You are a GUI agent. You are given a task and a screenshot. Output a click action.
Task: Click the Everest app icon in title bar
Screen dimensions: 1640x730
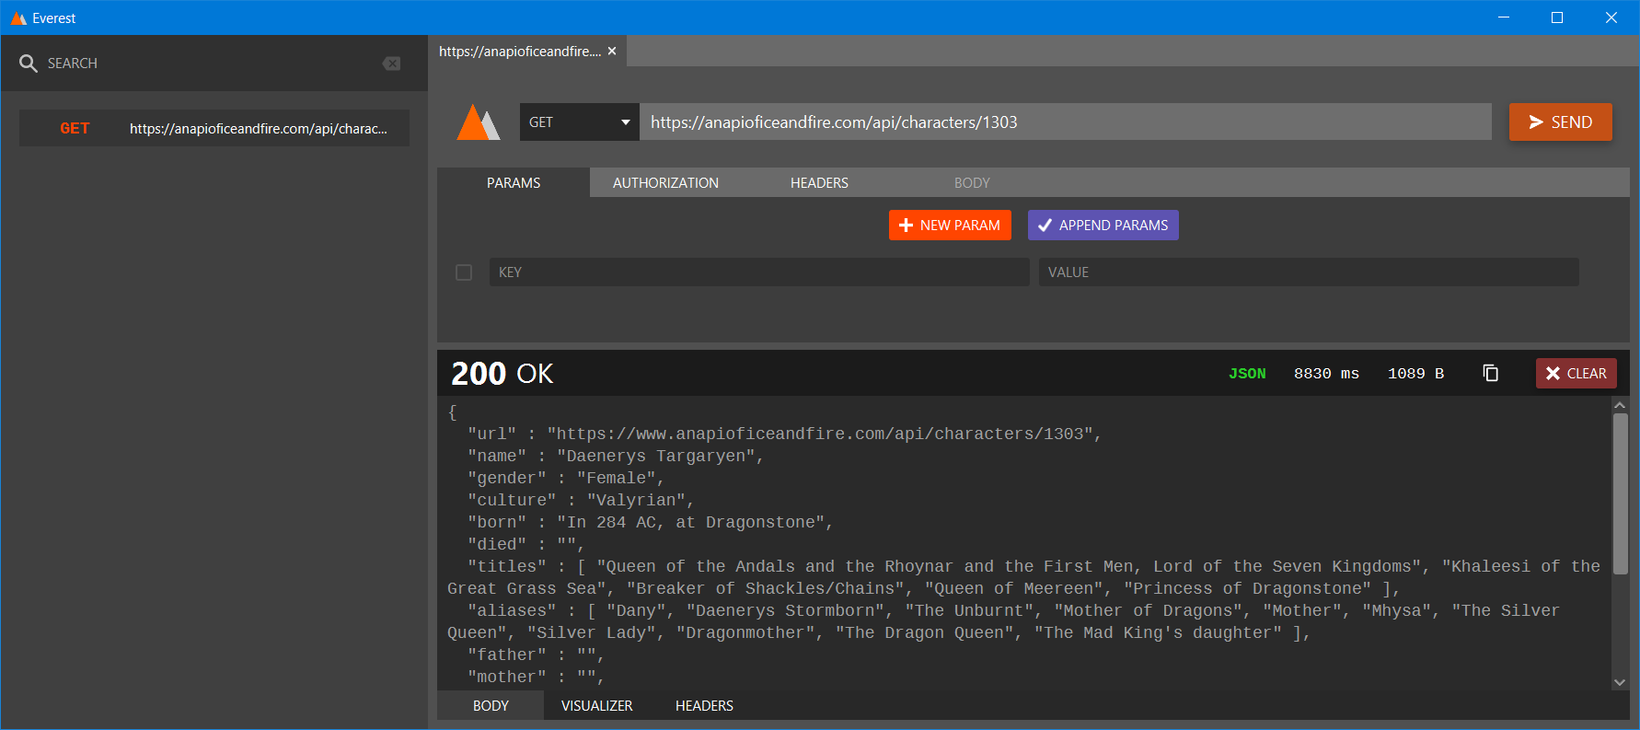(17, 18)
